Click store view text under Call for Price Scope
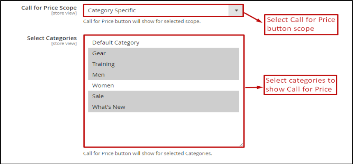This screenshot has width=353, height=164. pyautogui.click(x=64, y=13)
